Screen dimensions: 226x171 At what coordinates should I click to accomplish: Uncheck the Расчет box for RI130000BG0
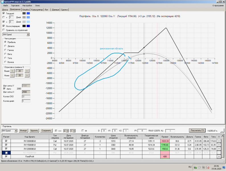(x=6, y=141)
